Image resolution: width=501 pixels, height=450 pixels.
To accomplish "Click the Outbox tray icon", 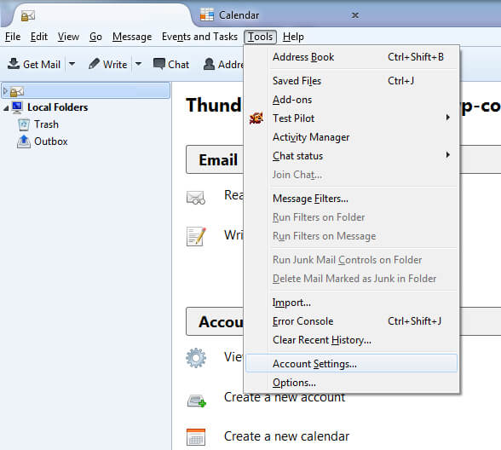I will 24,141.
